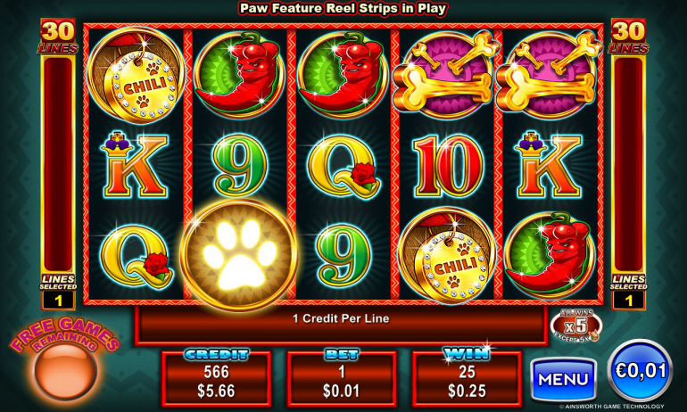Click the crowned K on first reel
The image size is (687, 412).
[x=135, y=165]
